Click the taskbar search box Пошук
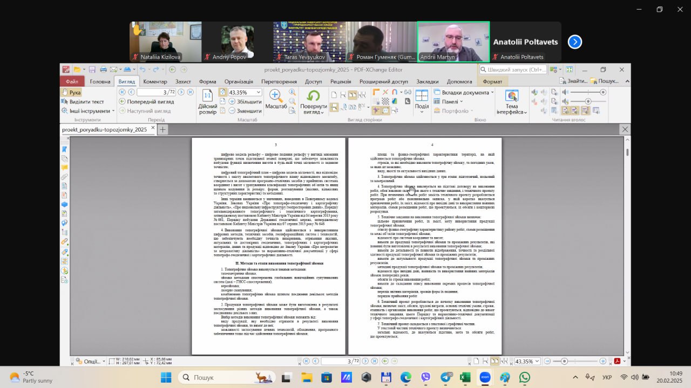The image size is (691, 388). [227, 377]
